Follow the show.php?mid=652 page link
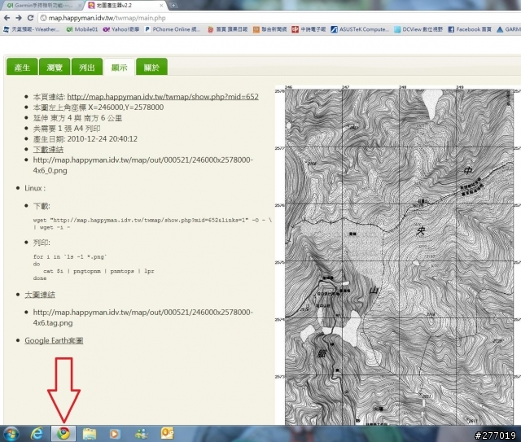The width and height of the screenshot is (521, 442). click(x=163, y=97)
